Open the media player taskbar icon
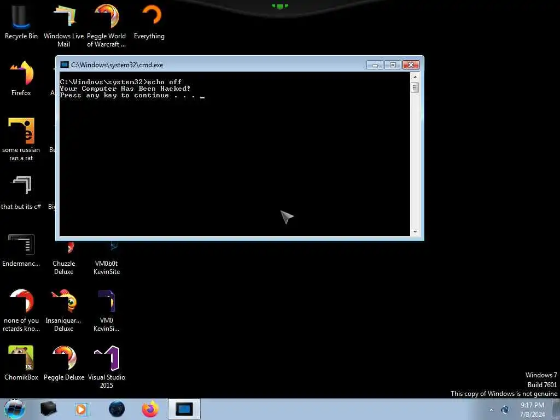The image size is (560, 420). tap(81, 409)
